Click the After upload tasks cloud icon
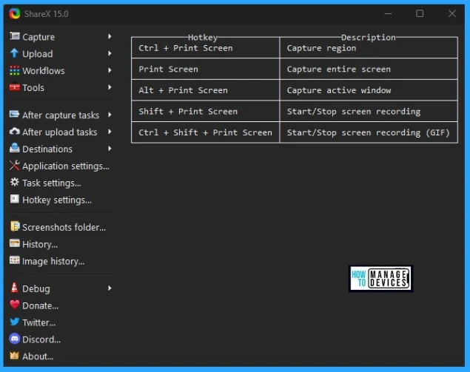This screenshot has height=372, width=470. click(x=14, y=131)
